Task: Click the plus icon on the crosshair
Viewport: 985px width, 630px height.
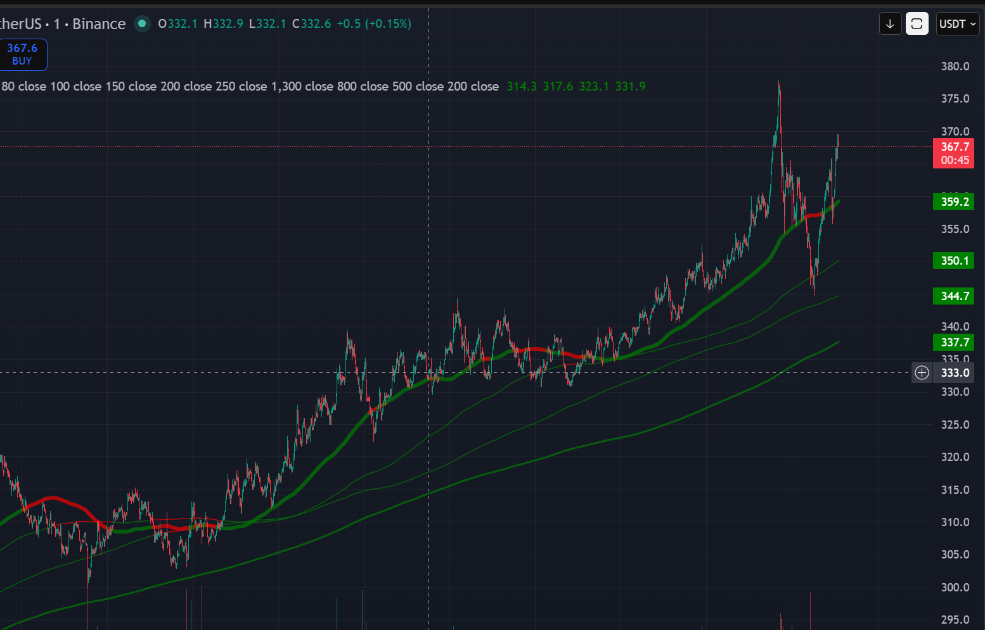Action: (x=922, y=373)
